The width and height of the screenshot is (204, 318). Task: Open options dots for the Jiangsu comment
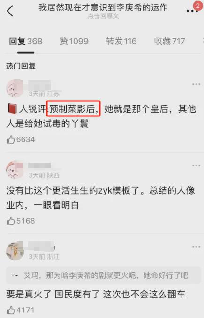(196, 84)
